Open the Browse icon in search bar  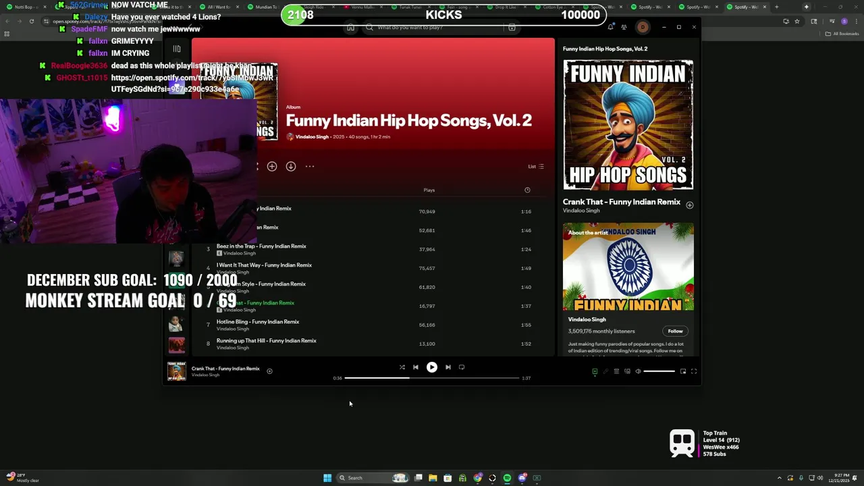click(512, 28)
